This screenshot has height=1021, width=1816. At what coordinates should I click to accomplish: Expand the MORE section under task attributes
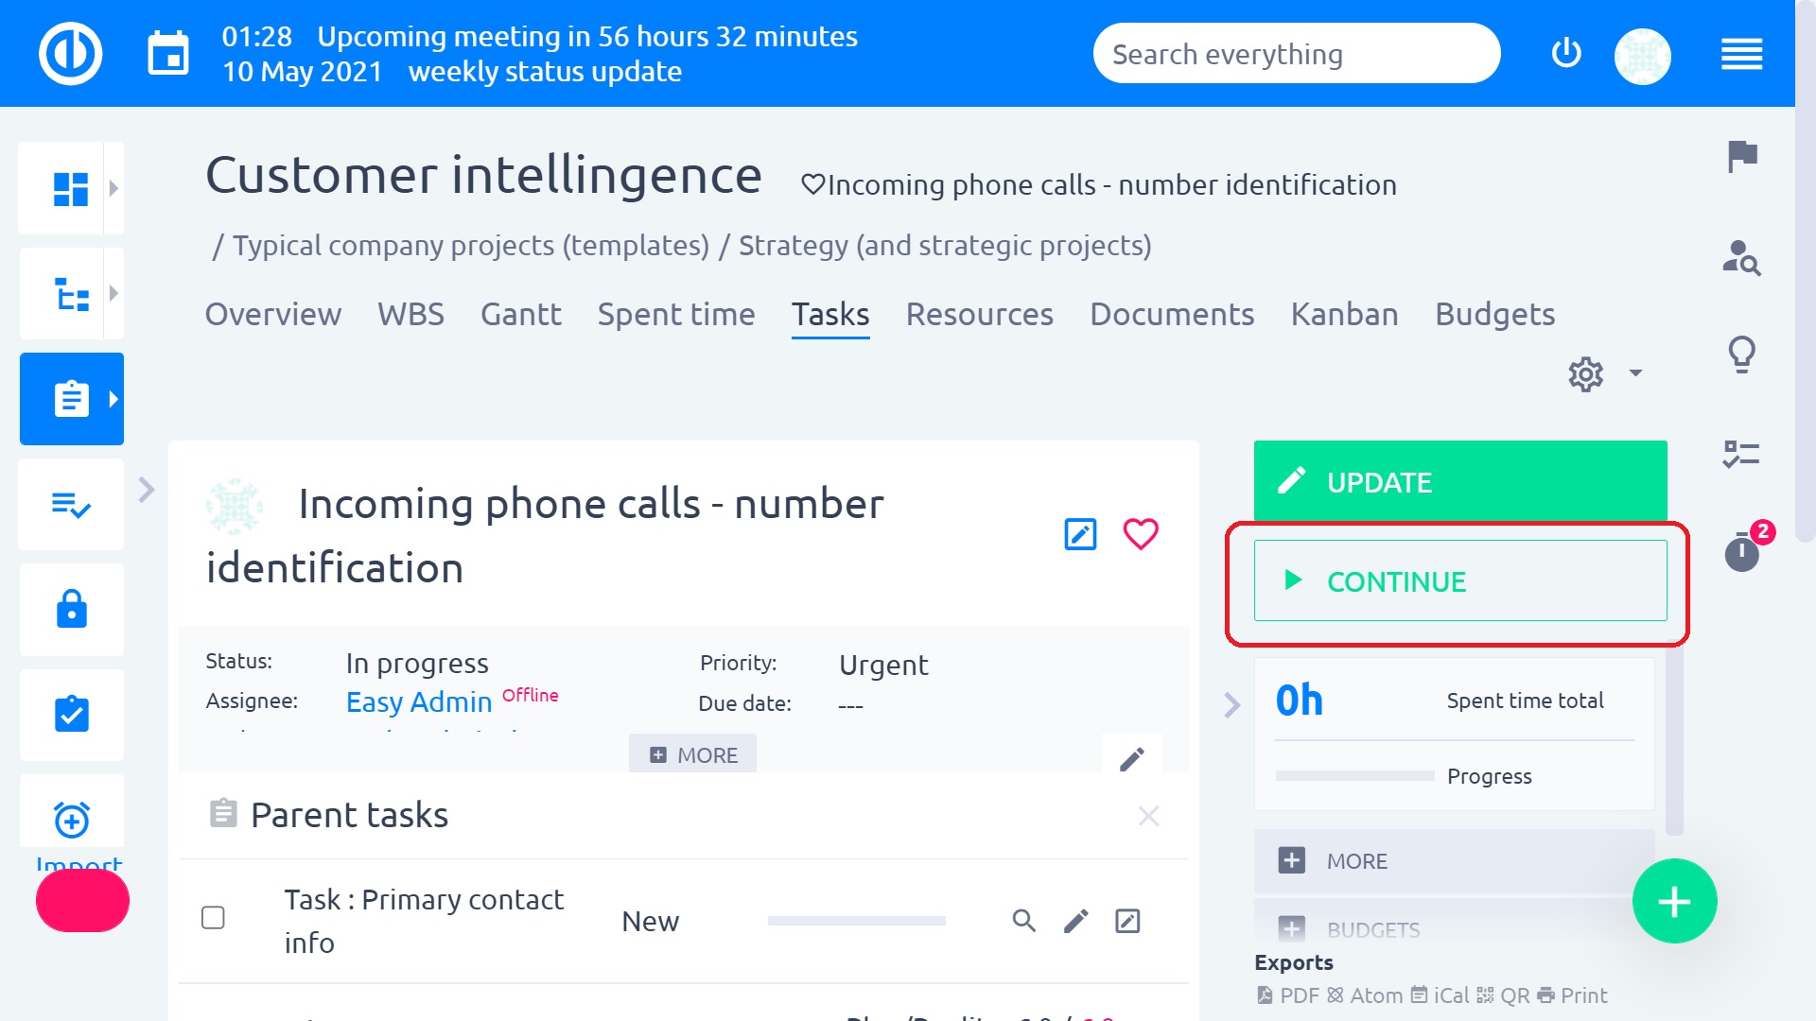click(693, 755)
